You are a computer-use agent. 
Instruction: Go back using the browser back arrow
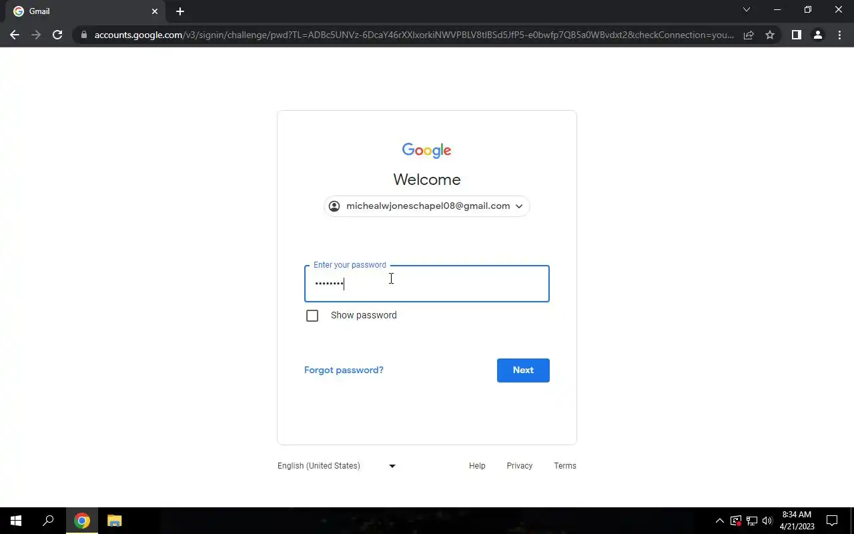coord(15,35)
